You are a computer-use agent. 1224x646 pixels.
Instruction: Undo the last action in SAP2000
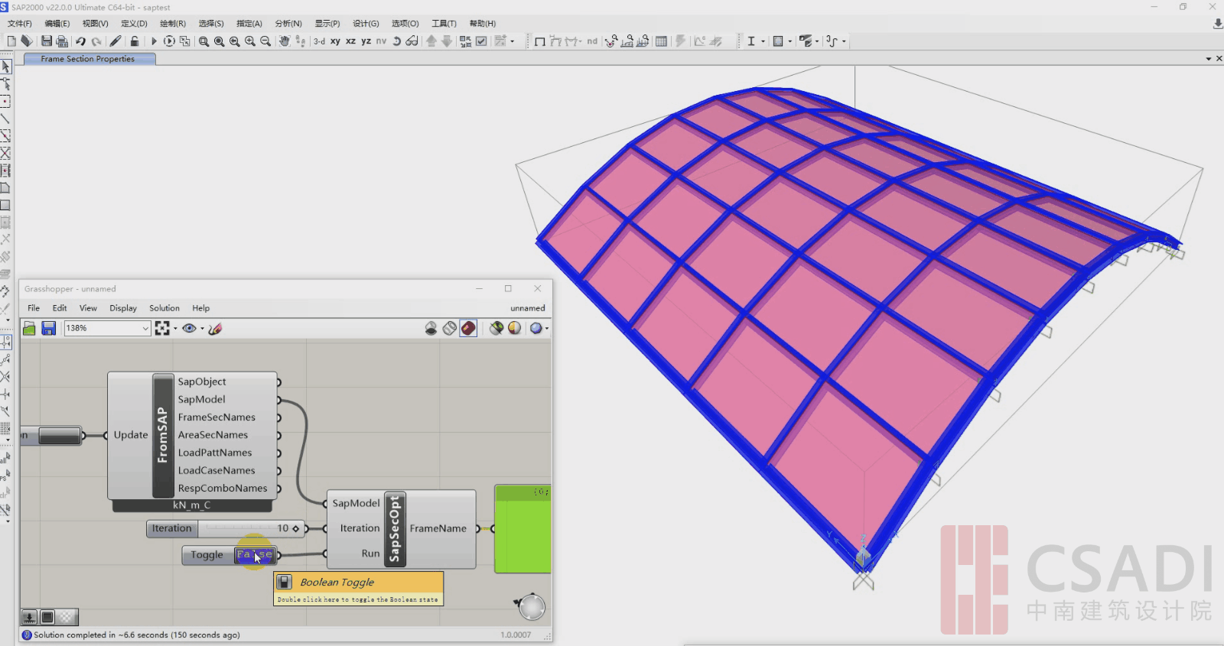[80, 41]
